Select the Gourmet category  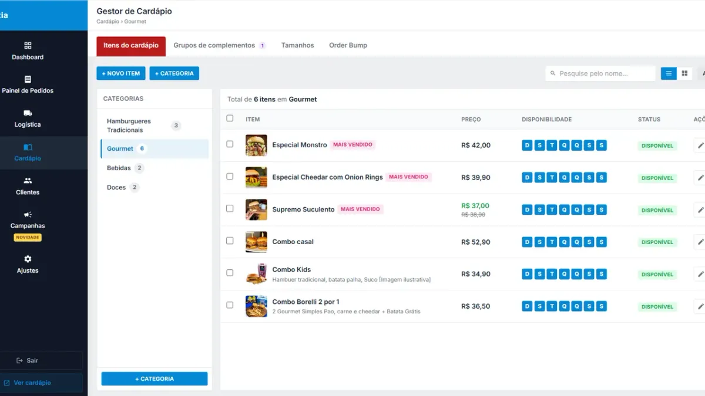click(x=155, y=149)
